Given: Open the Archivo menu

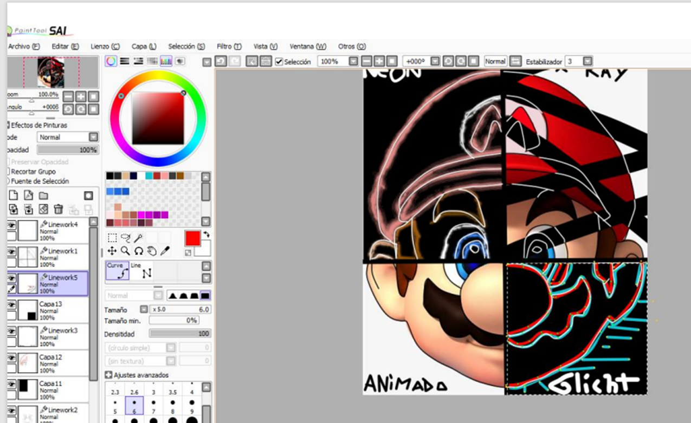Looking at the screenshot, I should tap(24, 47).
